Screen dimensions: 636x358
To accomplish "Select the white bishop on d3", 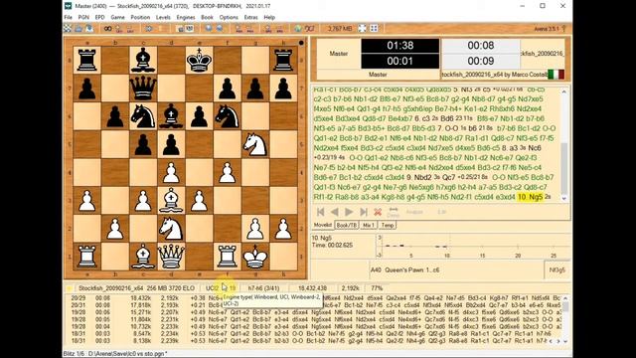I will point(171,200).
